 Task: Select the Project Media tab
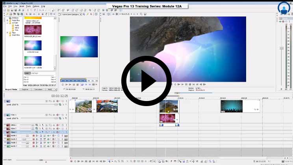[x=11, y=90]
